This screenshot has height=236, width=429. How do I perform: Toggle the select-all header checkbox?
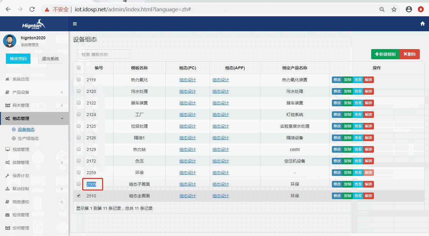tap(79, 68)
